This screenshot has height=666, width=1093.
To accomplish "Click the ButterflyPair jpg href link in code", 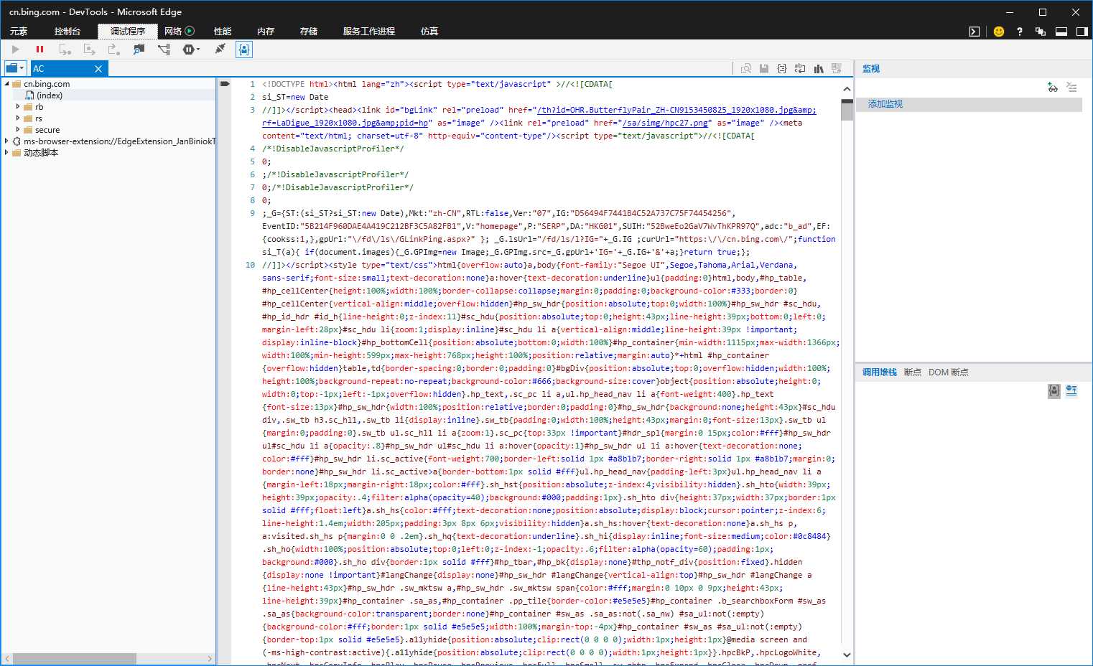I will point(676,110).
